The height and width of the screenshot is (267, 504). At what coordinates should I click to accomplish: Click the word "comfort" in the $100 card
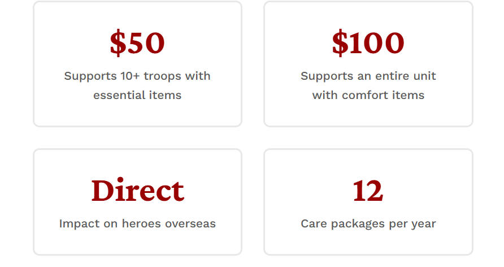(x=364, y=95)
